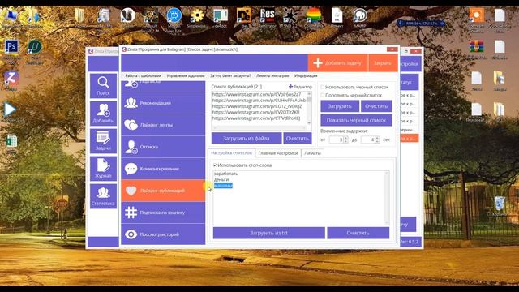Open the MAMP desktop shortcut
The width and height of the screenshot is (519, 292).
360,15
